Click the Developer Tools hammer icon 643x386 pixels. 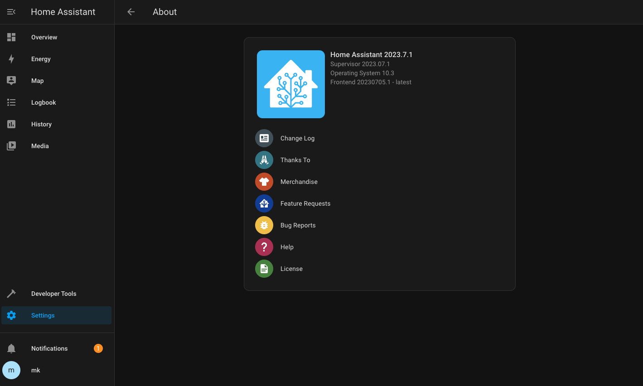pyautogui.click(x=11, y=294)
